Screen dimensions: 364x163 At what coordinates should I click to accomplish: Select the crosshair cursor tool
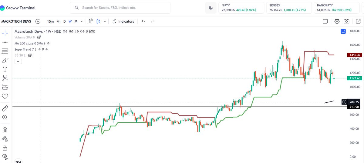(x=5, y=33)
